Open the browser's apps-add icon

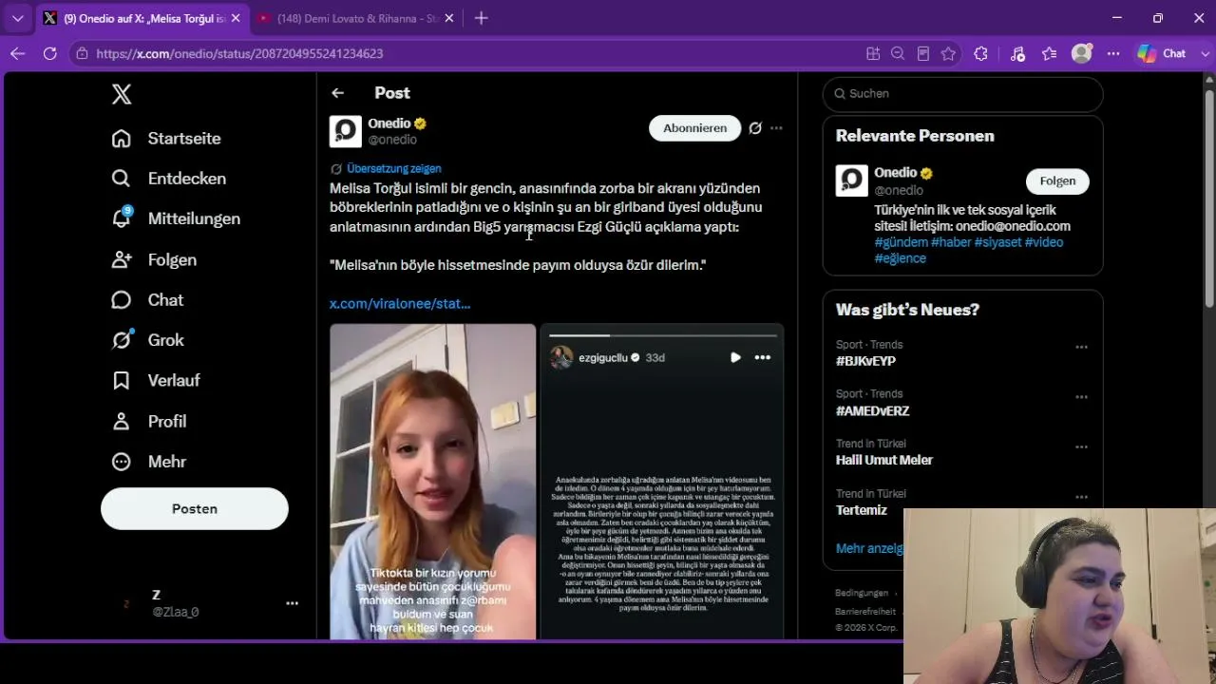coord(873,54)
